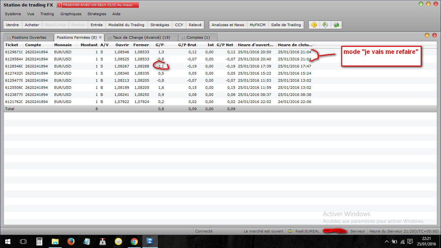Sort by the Monnaie column header

tap(65, 45)
